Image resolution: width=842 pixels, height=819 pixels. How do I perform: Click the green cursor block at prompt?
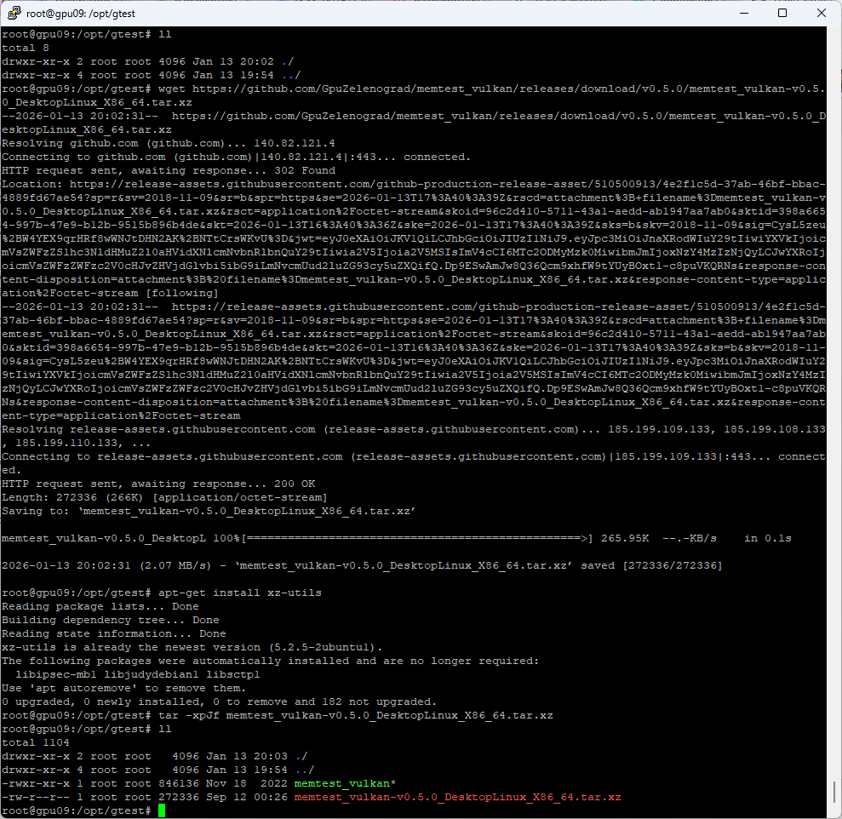click(162, 810)
